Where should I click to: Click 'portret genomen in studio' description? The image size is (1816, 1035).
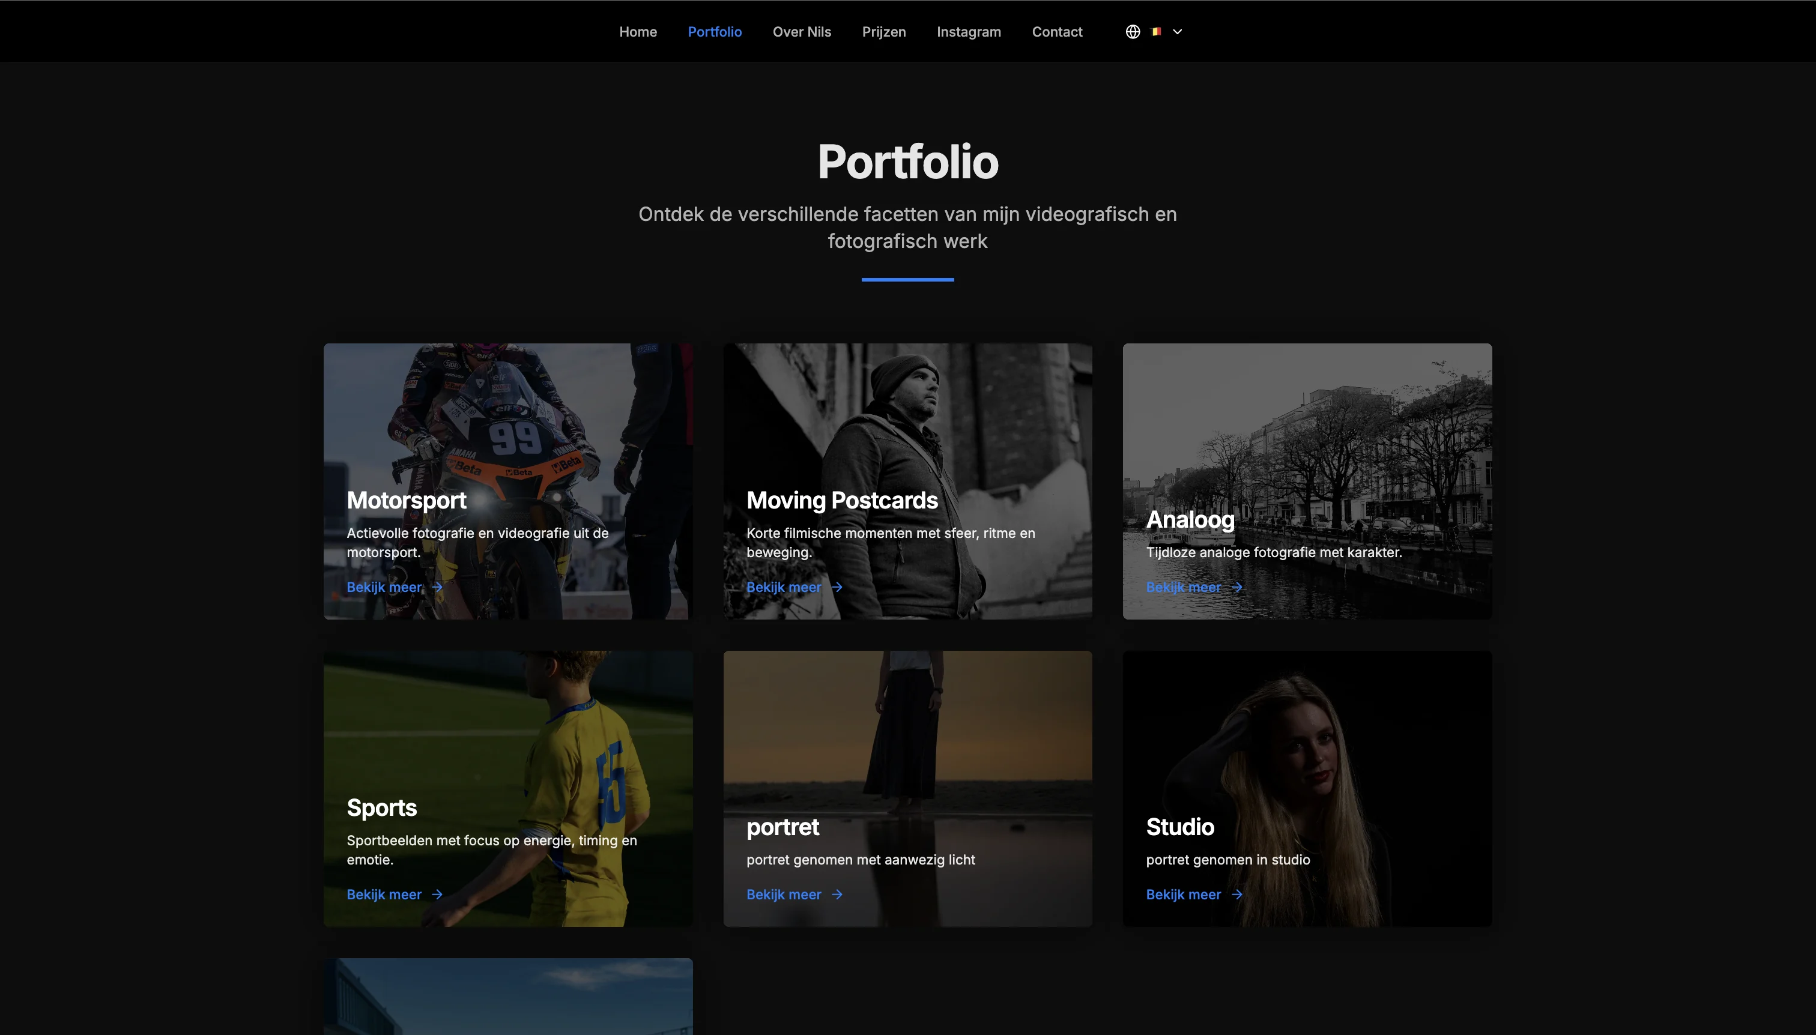1227,860
